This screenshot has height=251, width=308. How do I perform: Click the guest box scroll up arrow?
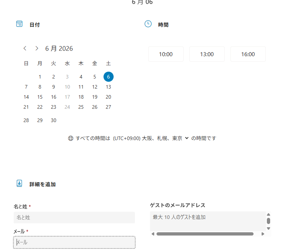click(x=269, y=214)
